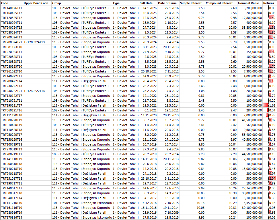The width and height of the screenshot is (277, 220).
Task: Select bond code cell TRT200422T14
Action: tap(12, 81)
